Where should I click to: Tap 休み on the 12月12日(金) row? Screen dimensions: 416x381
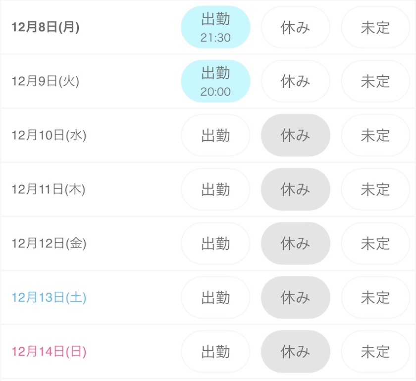click(x=295, y=243)
